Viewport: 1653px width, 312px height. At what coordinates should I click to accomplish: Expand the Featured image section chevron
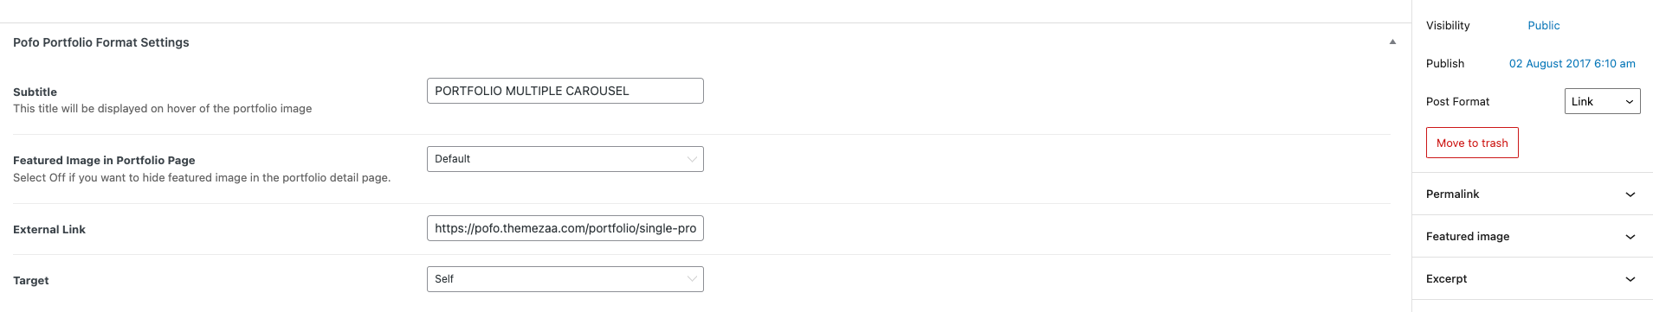[x=1630, y=237]
